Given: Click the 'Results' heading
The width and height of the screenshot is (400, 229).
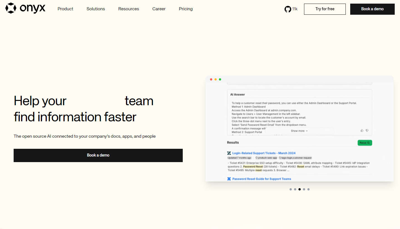Looking at the screenshot, I should [x=233, y=142].
